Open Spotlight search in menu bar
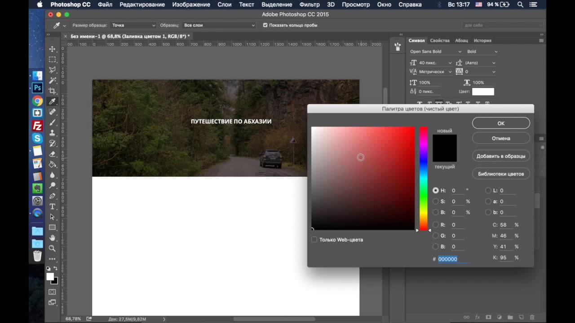 click(x=520, y=4)
